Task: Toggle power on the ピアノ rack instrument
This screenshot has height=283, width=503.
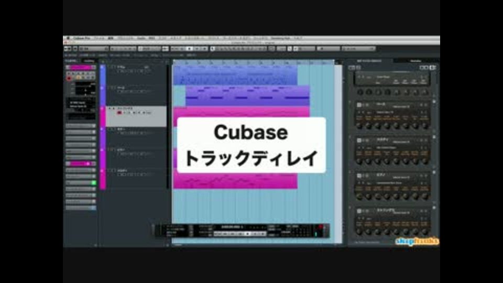Action: pos(359,176)
